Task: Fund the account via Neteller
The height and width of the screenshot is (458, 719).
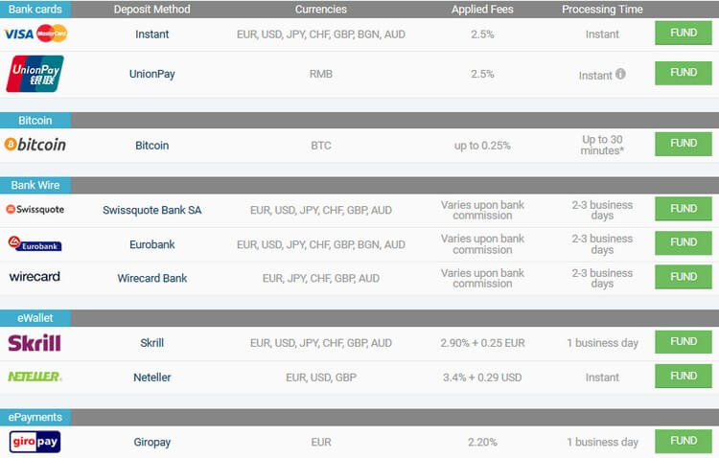Action: click(x=684, y=376)
